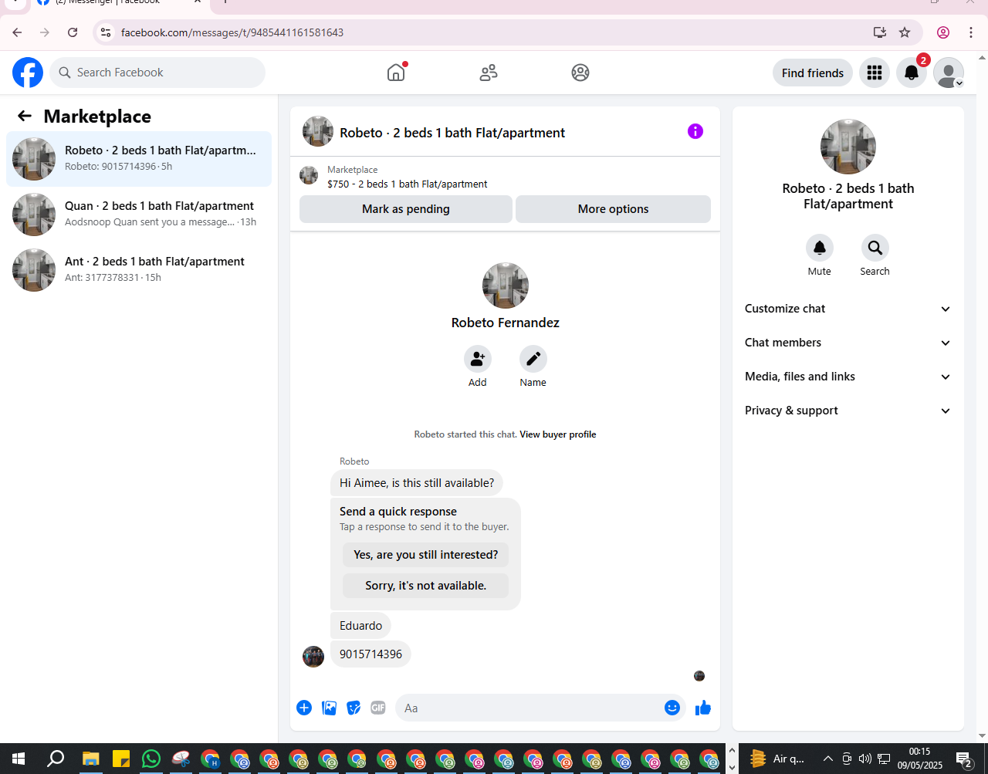
Task: Open the account profile avatar menu
Action: pyautogui.click(x=949, y=73)
